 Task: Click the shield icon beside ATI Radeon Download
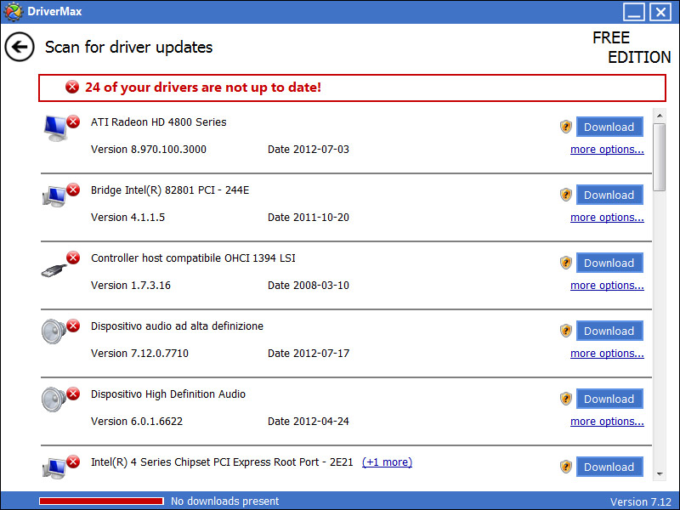click(566, 127)
